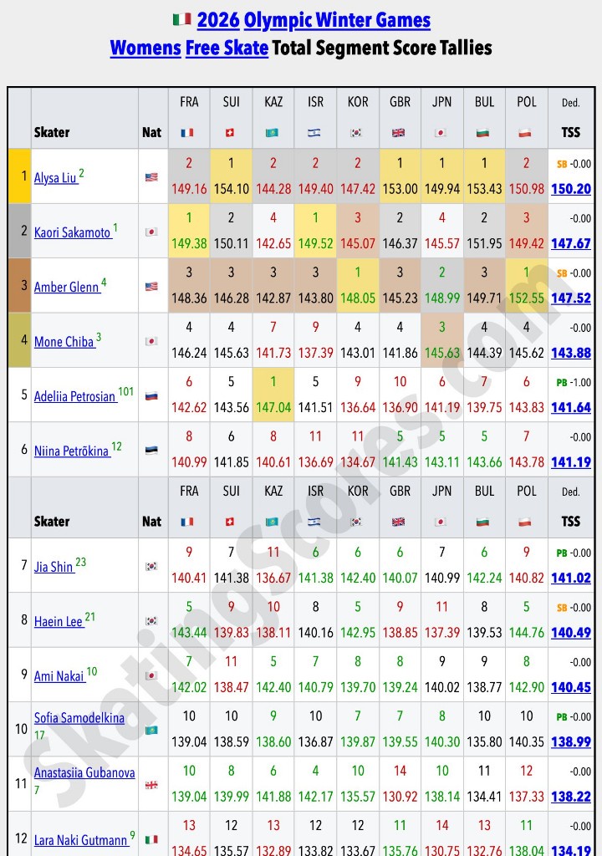Click the Korea flag in Jia Shin's row
The image size is (602, 856).
151,566
